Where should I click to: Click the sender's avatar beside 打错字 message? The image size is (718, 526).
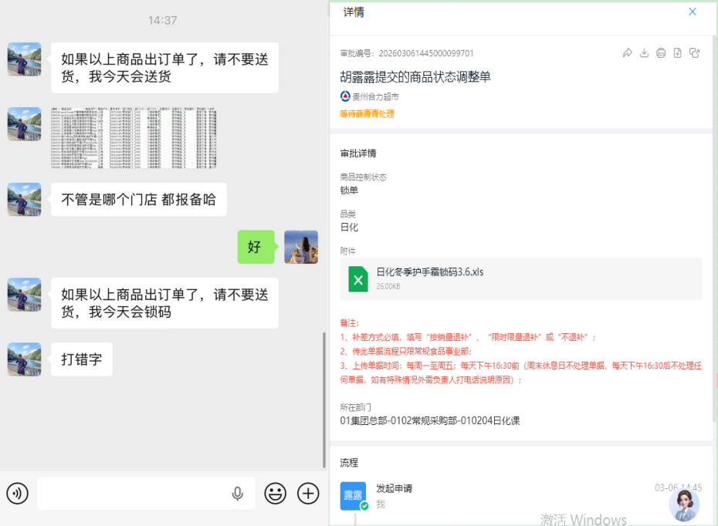coord(24,359)
